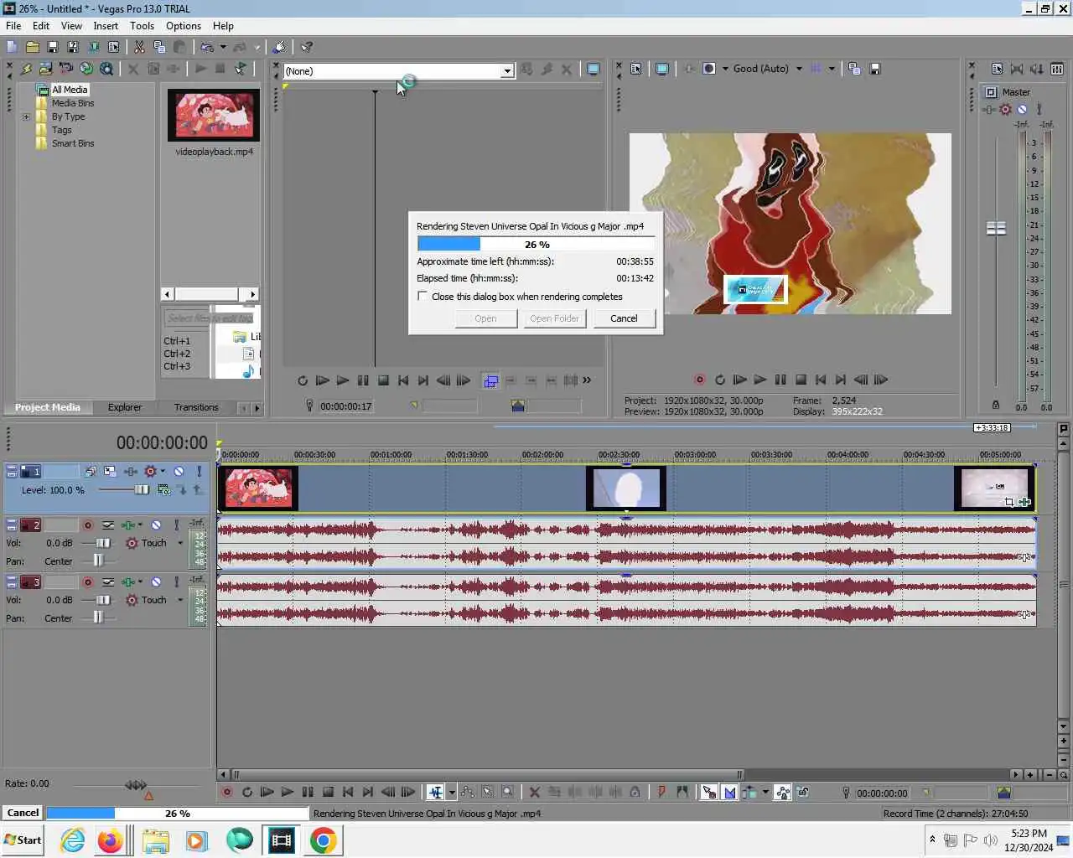Open the Tools menu
Viewport: 1073px width, 858px height.
coord(142,26)
